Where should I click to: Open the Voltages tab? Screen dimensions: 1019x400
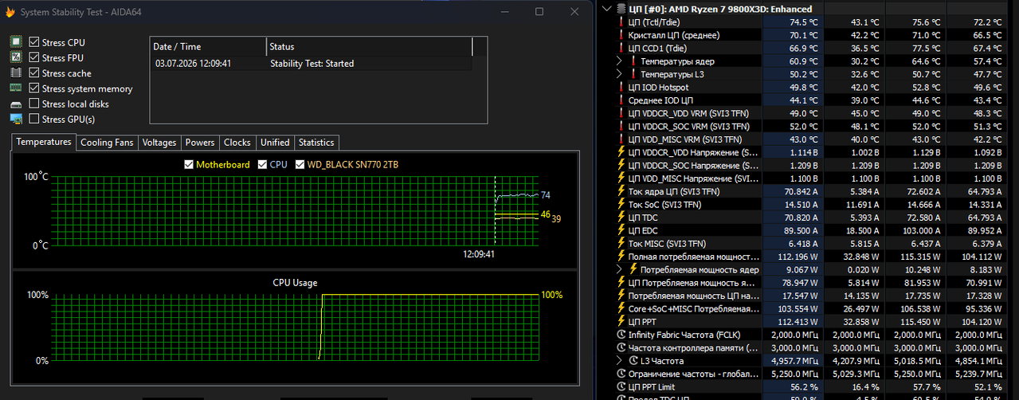click(x=159, y=143)
